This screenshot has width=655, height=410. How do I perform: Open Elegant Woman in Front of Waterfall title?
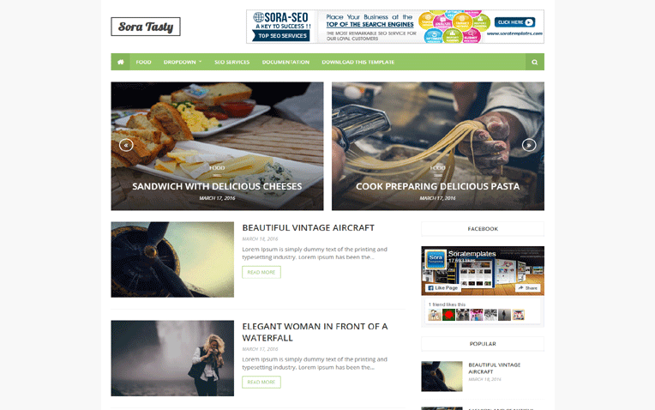(315, 332)
